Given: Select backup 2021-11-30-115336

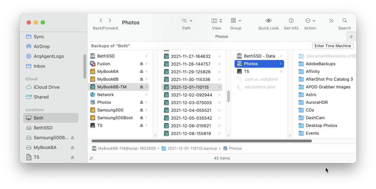Looking at the screenshot, I should [x=192, y=80].
